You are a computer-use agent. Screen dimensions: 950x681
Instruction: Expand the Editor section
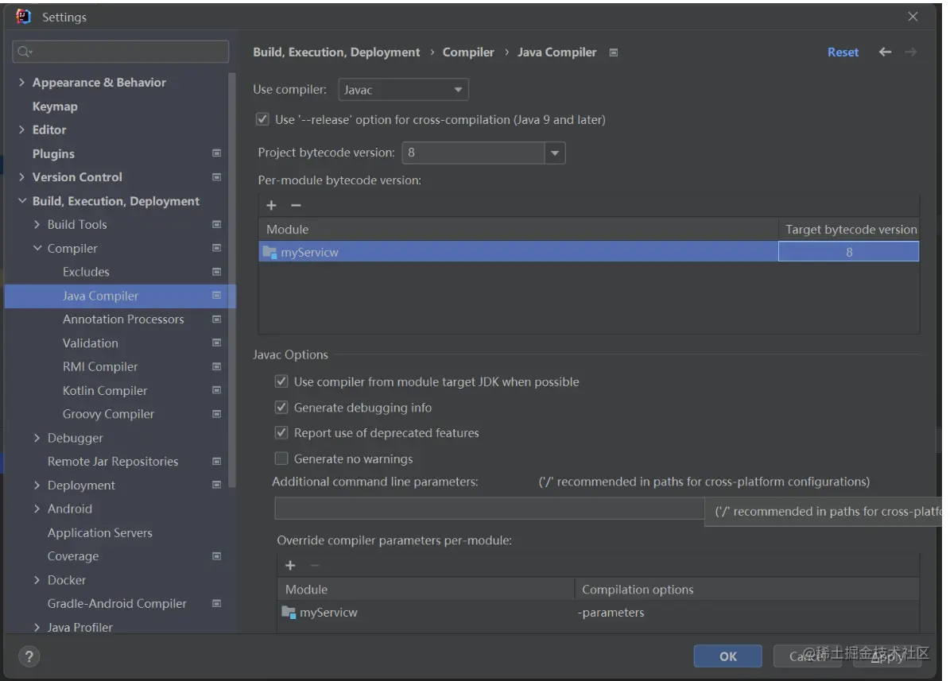[21, 130]
